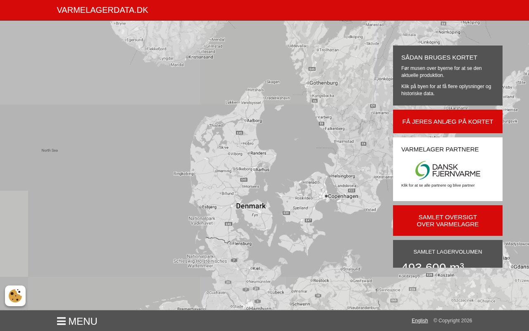This screenshot has width=529, height=331.
Task: Open the cookie settings icon
Action: click(15, 296)
